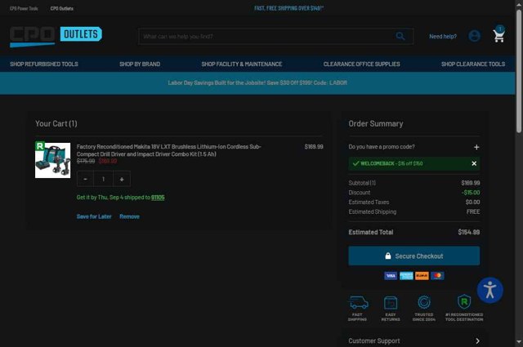Click the search magnifier icon
Screen dimensions: 523x347
coord(400,36)
